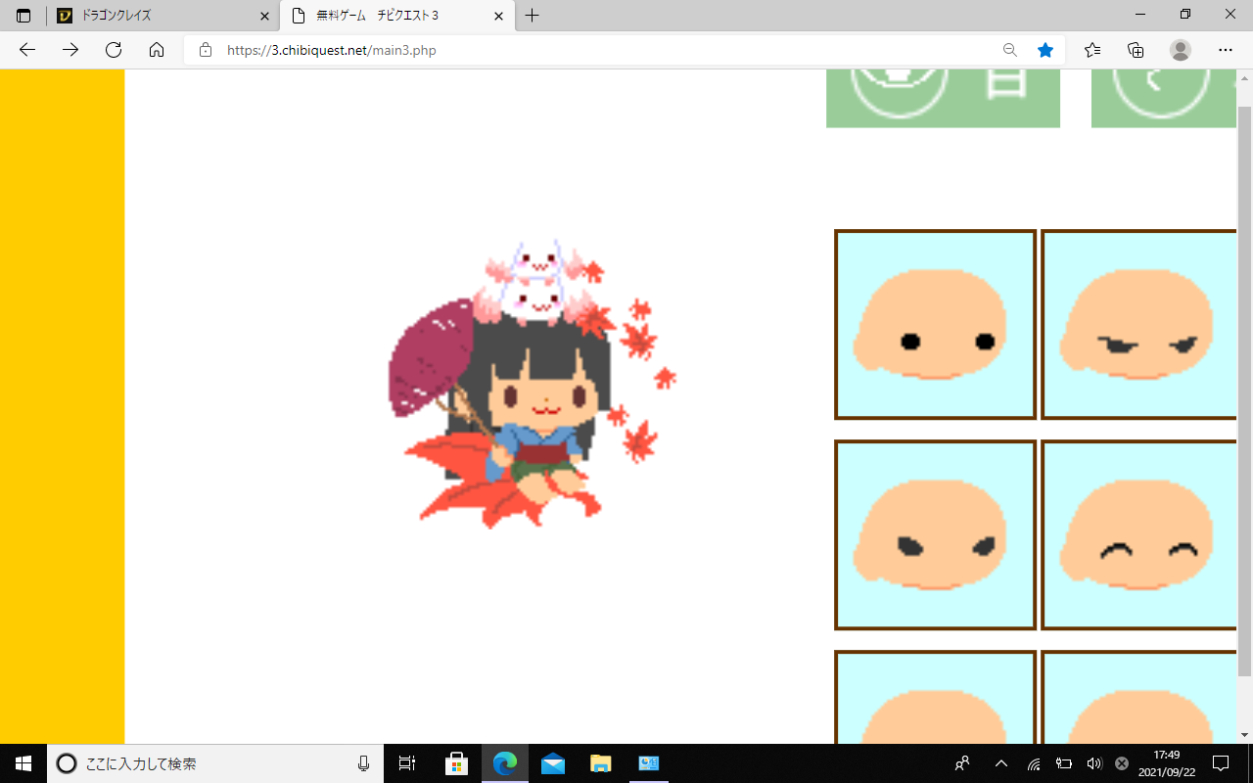Toggle the favorite star for this page
This screenshot has width=1253, height=783.
point(1045,50)
